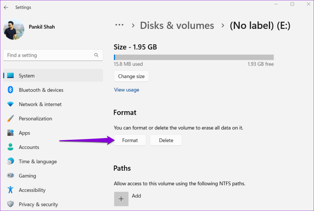The width and height of the screenshot is (314, 211).
Task: Click the storage usage bar
Action: 194,57
